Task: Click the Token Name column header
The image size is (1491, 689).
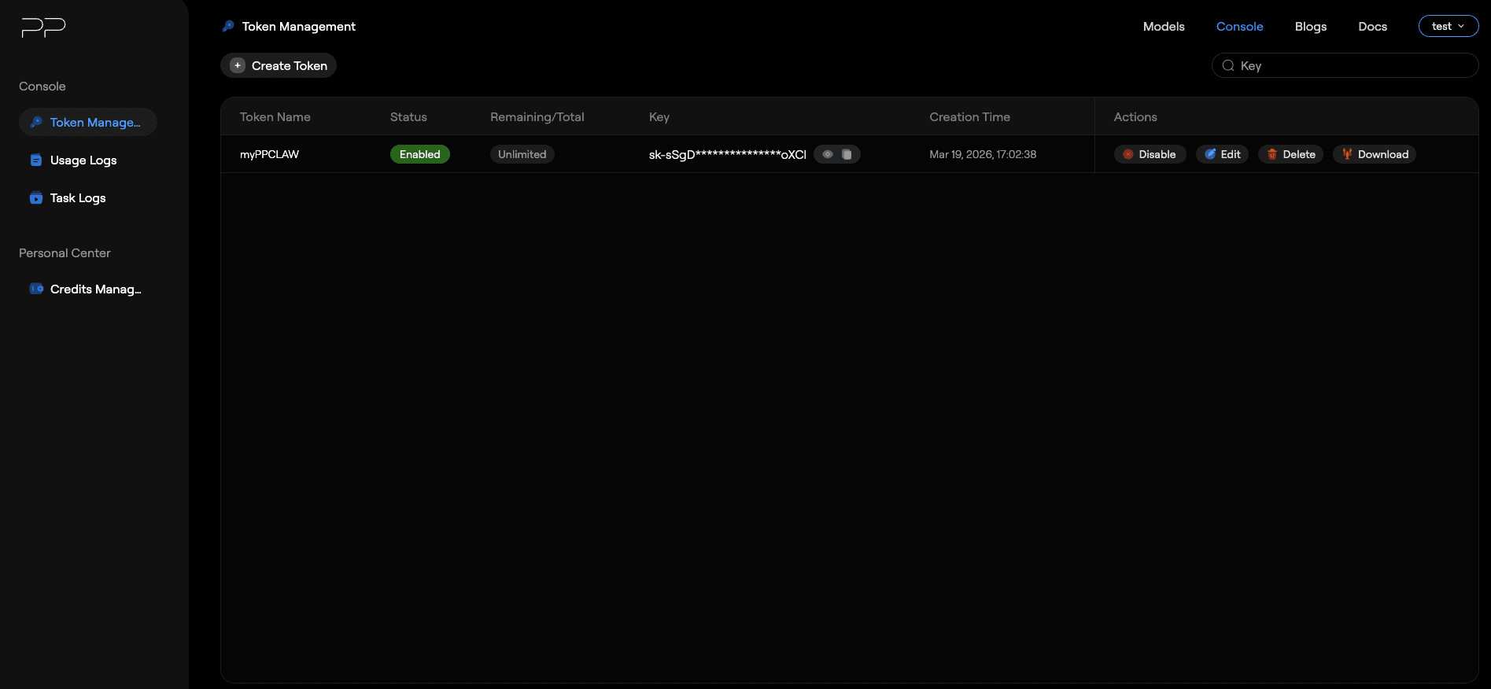Action: pyautogui.click(x=275, y=116)
